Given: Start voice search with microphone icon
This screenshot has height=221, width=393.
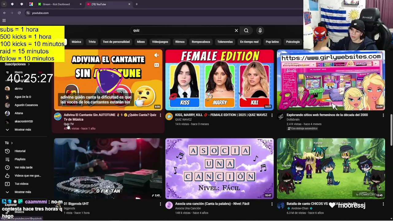Looking at the screenshot, I should pos(260,30).
